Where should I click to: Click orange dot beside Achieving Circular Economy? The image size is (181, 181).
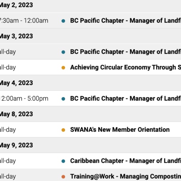63,68
